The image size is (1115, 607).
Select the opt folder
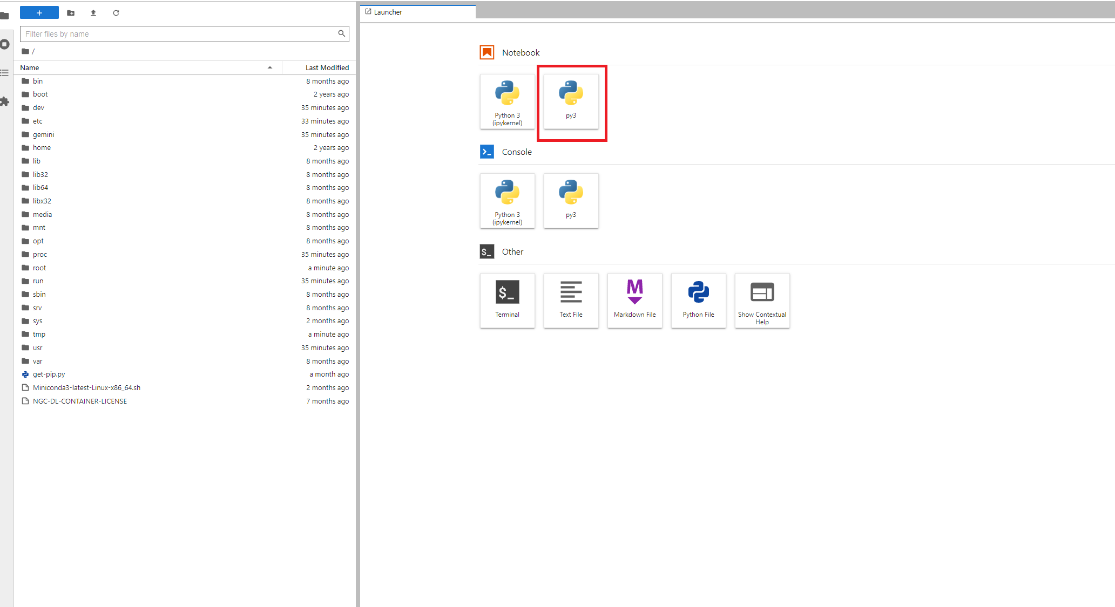pyautogui.click(x=185, y=241)
